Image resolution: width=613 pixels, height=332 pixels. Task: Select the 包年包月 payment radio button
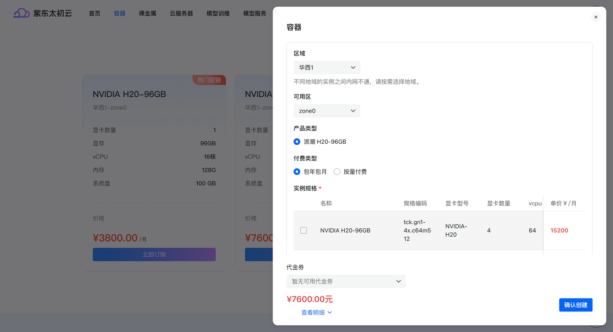297,172
